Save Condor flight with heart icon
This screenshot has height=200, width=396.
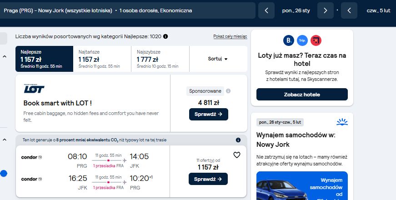coord(236,155)
